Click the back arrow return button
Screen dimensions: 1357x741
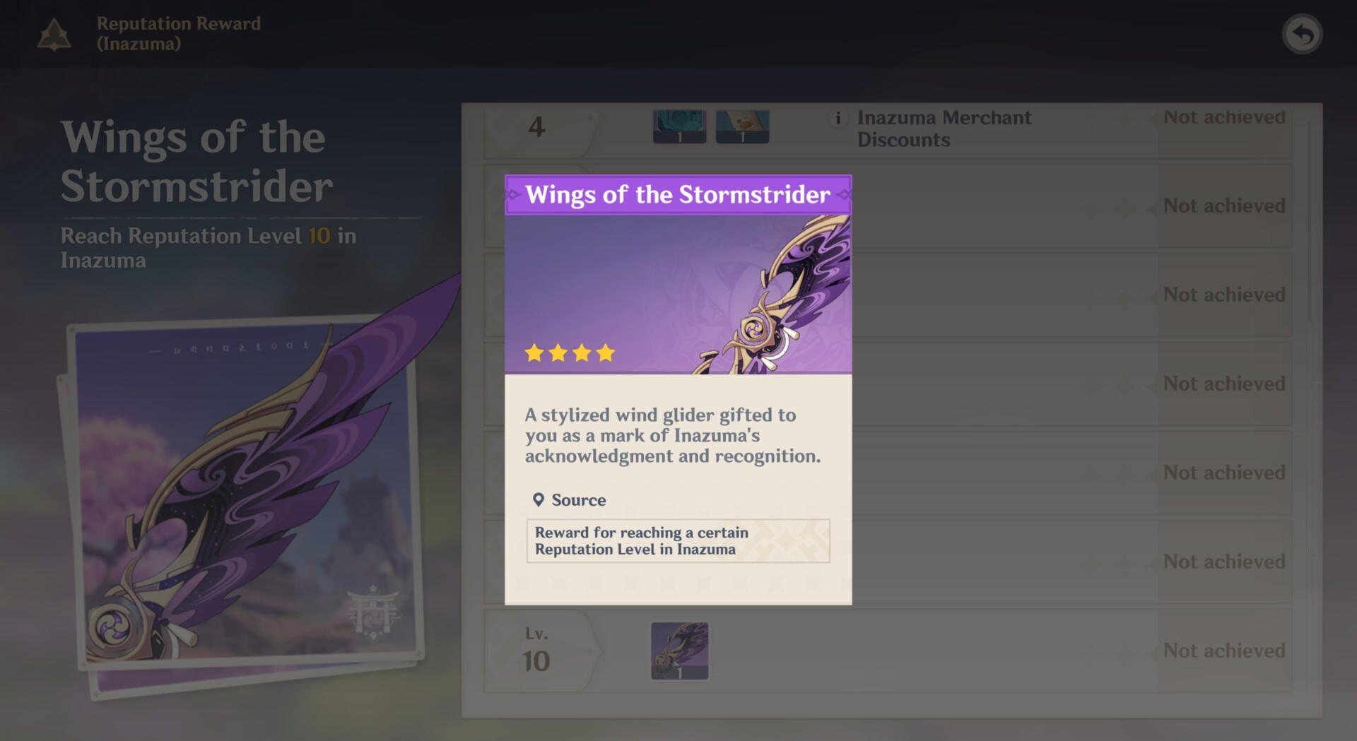click(1302, 34)
